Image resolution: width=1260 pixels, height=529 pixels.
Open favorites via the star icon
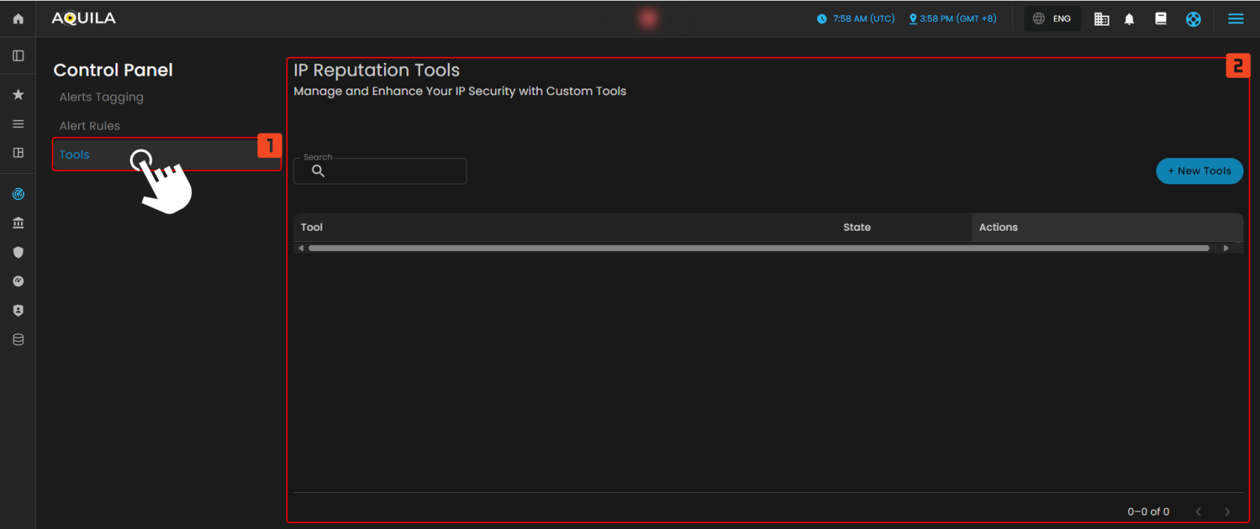click(18, 94)
